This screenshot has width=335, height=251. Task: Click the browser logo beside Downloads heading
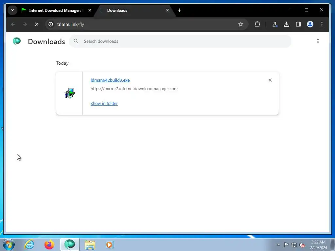(17, 41)
